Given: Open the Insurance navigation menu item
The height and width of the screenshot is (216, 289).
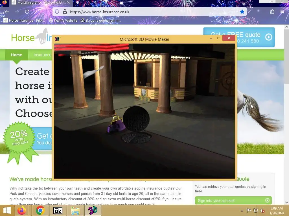Looking at the screenshot, I should coord(42,55).
